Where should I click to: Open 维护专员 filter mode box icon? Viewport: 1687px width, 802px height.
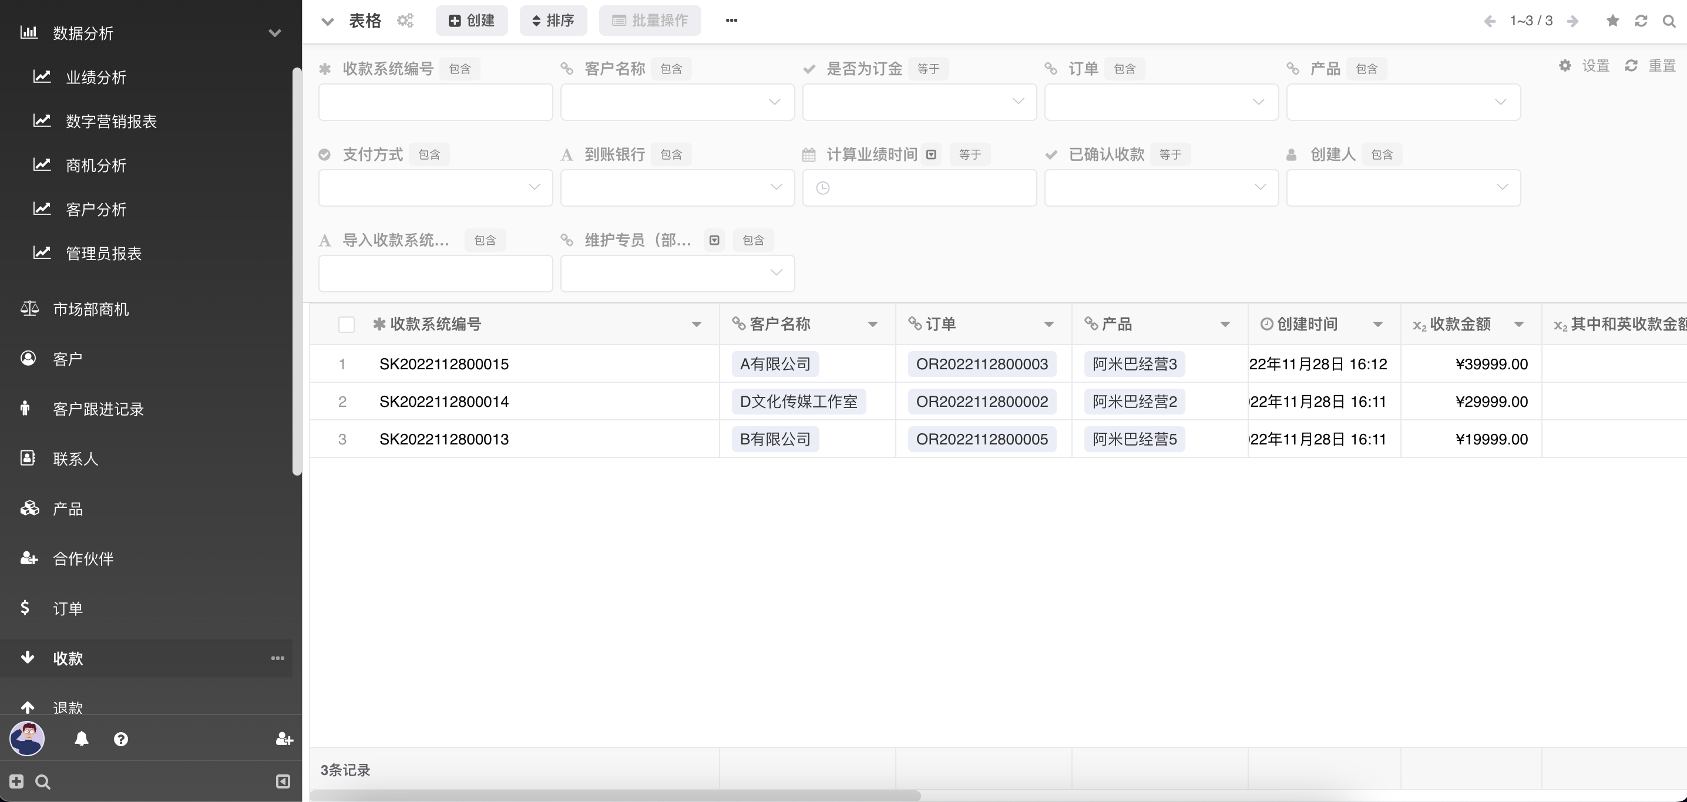[x=714, y=240]
